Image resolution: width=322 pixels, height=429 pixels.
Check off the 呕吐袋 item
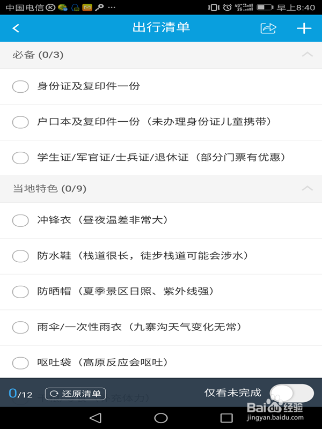(x=20, y=363)
